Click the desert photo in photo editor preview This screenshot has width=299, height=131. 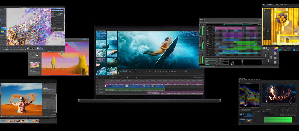(22, 99)
